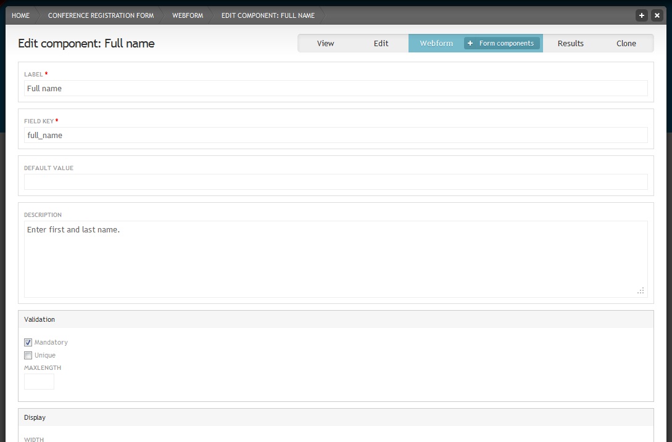Screen dimensions: 672x442
Task: Close the overlay with X icon
Action: (x=657, y=15)
